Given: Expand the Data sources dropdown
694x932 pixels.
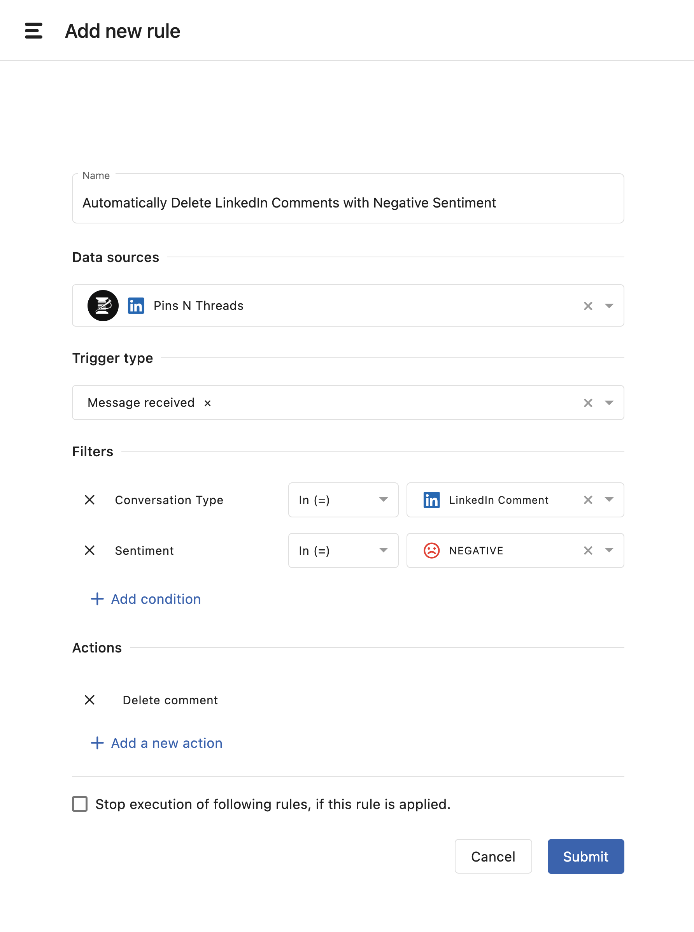Looking at the screenshot, I should (609, 306).
